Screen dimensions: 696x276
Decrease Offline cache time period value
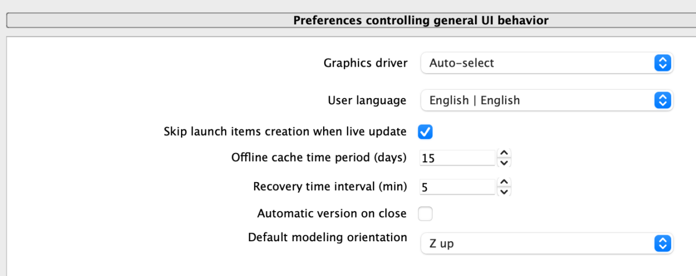tap(505, 162)
